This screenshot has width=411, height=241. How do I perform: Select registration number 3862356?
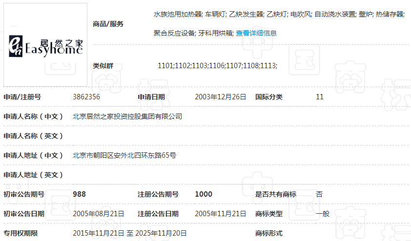coord(86,97)
